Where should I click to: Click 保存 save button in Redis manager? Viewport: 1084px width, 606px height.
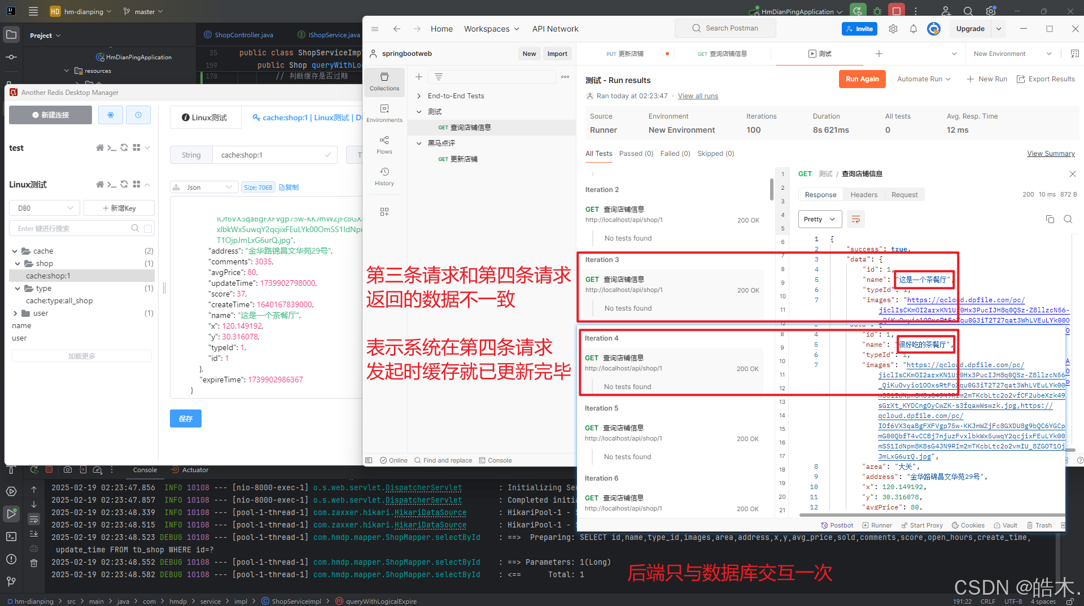[186, 418]
